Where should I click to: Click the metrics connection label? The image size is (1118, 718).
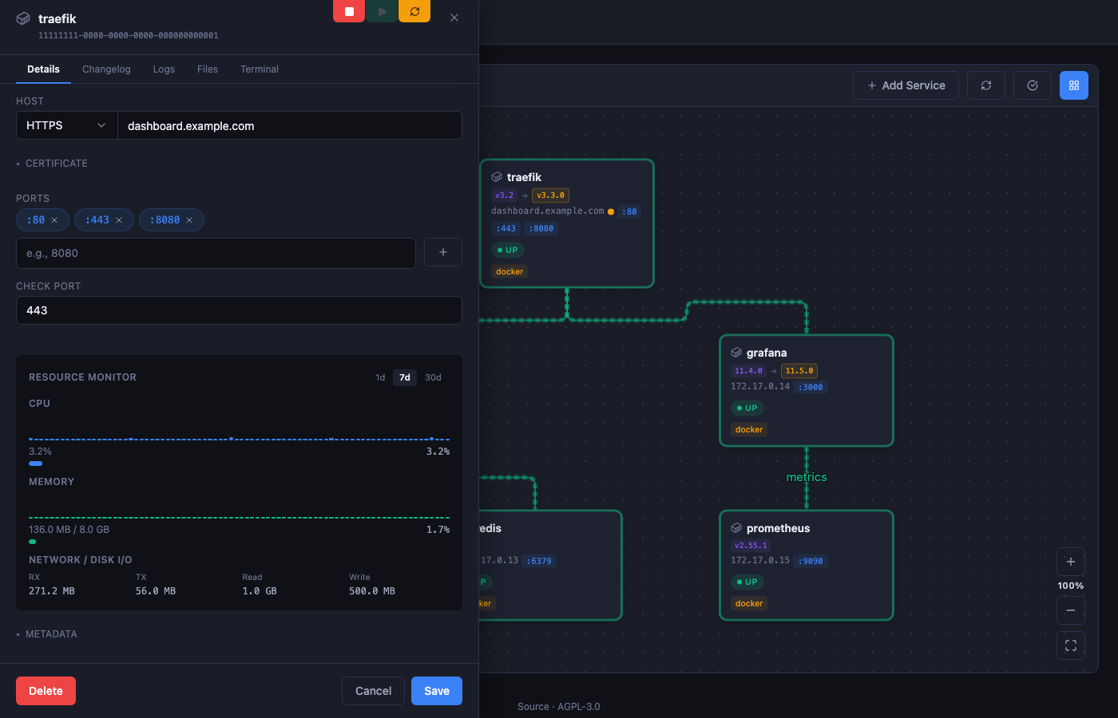pyautogui.click(x=807, y=477)
